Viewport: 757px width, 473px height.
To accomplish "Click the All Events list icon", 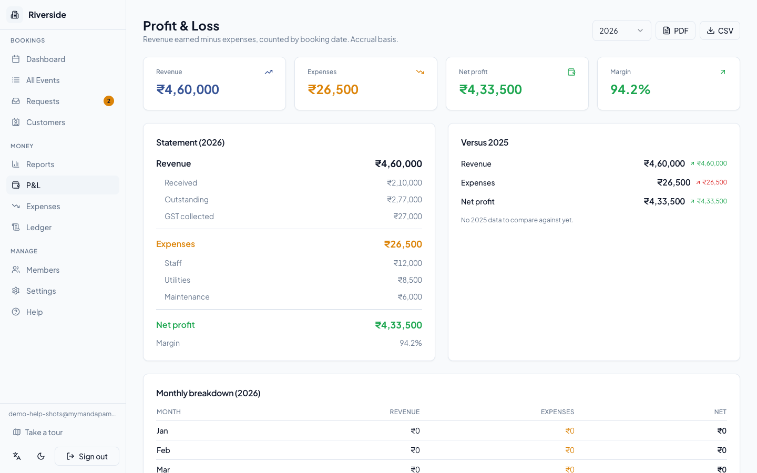I will [x=16, y=80].
